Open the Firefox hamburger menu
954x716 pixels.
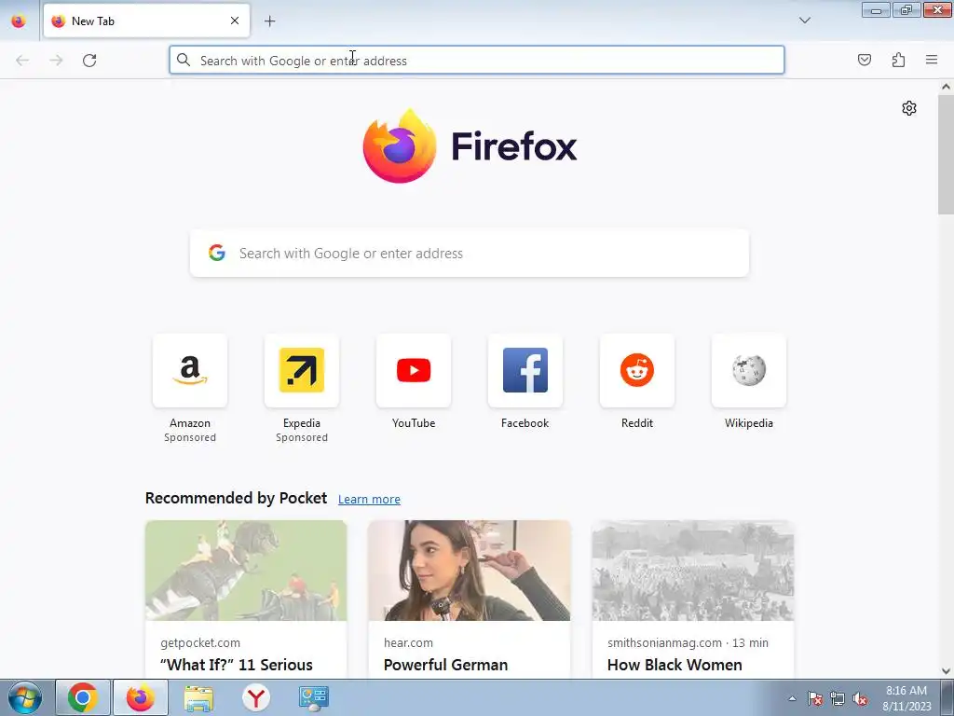pos(932,60)
